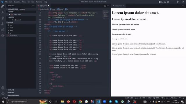Click Prettier in the status bar
This screenshot has width=186, height=104.
(174, 98)
